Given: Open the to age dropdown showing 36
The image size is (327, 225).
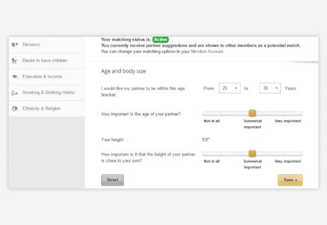Looking at the screenshot, I should (270, 88).
